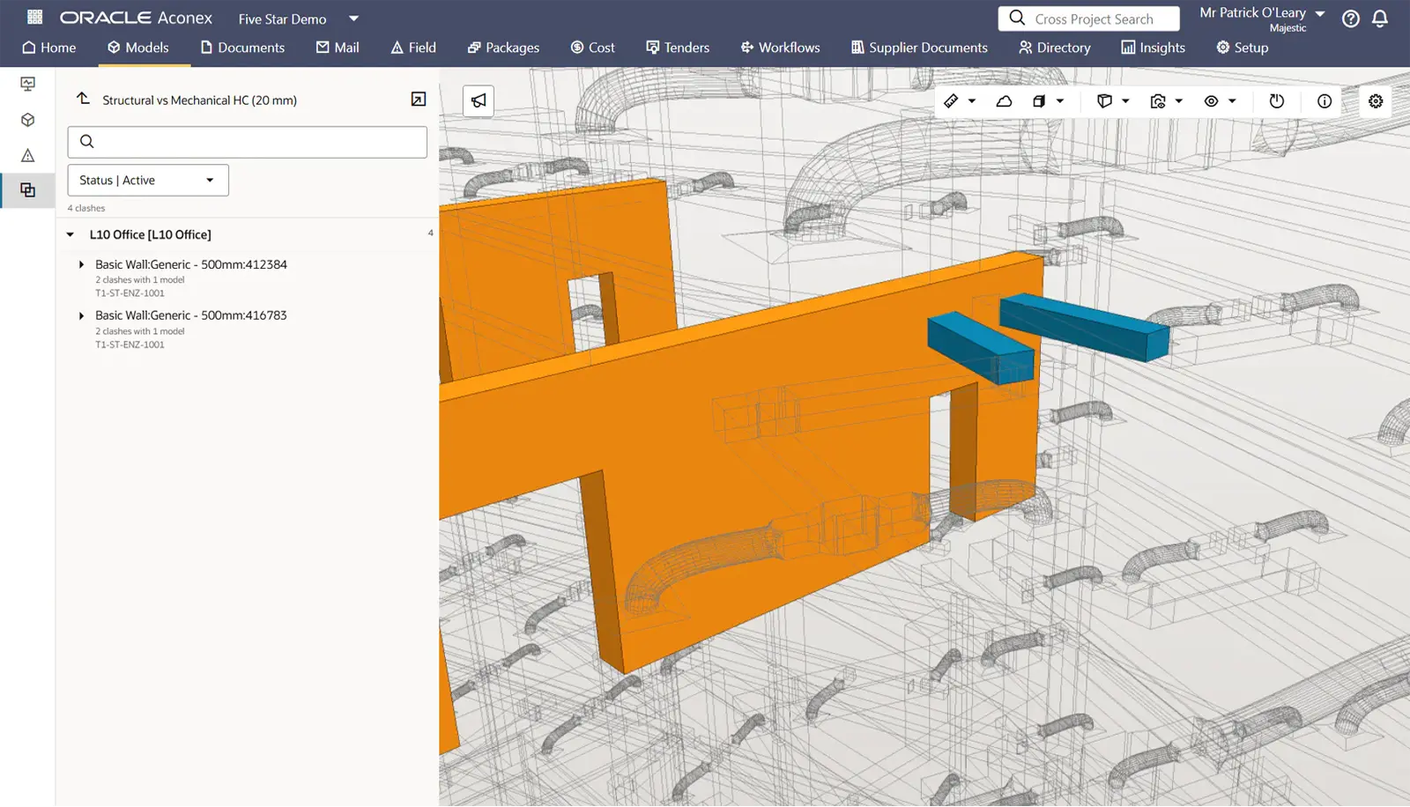Click the Reset view icon
The width and height of the screenshot is (1410, 807).
1277,100
